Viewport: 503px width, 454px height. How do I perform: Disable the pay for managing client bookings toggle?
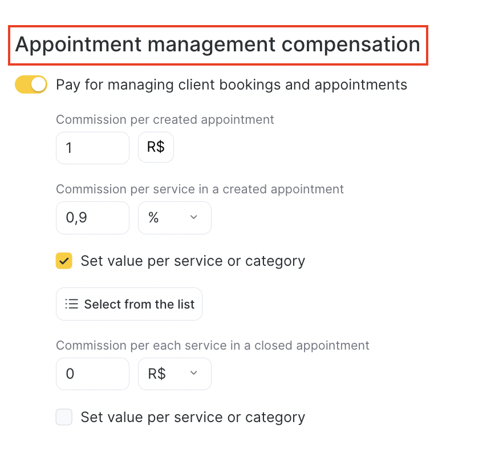(31, 85)
